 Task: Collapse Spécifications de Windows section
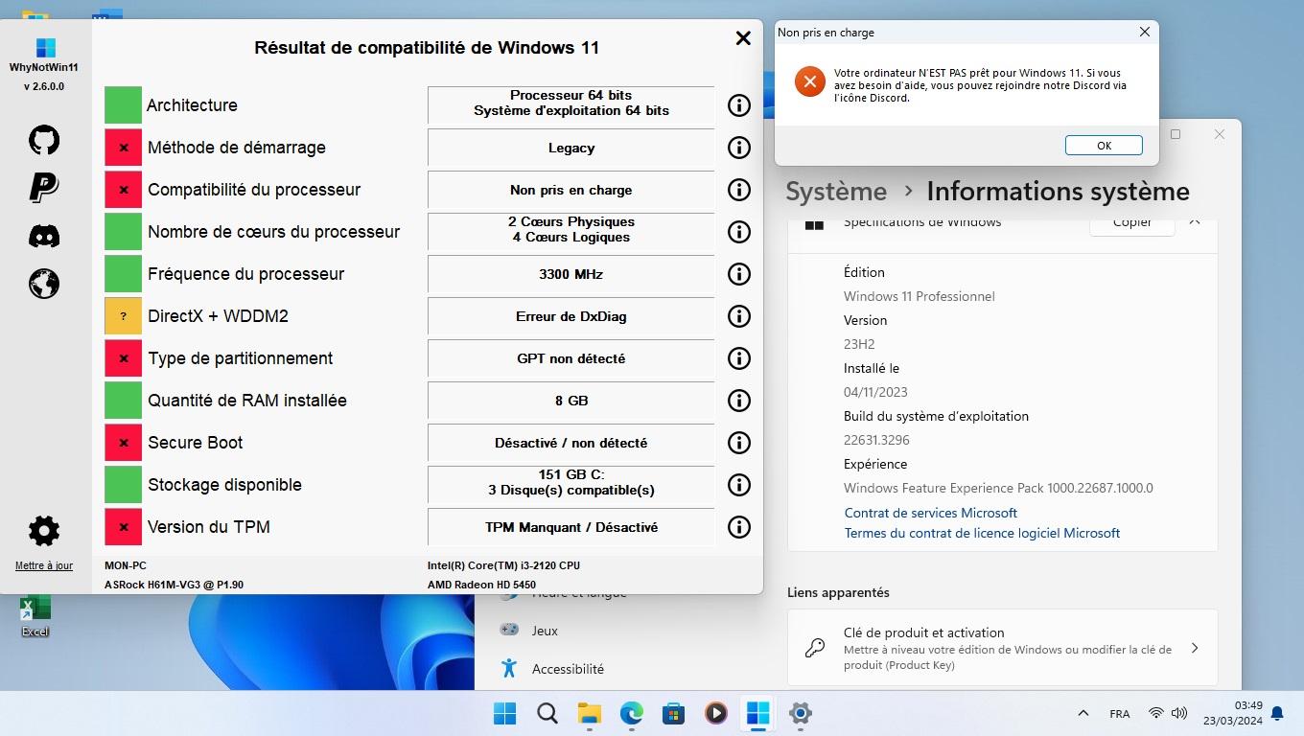(1195, 222)
